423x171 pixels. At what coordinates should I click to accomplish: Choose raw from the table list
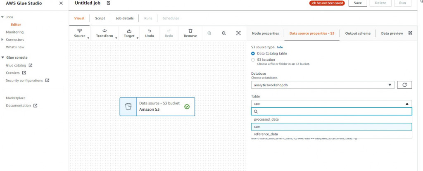[332, 127]
